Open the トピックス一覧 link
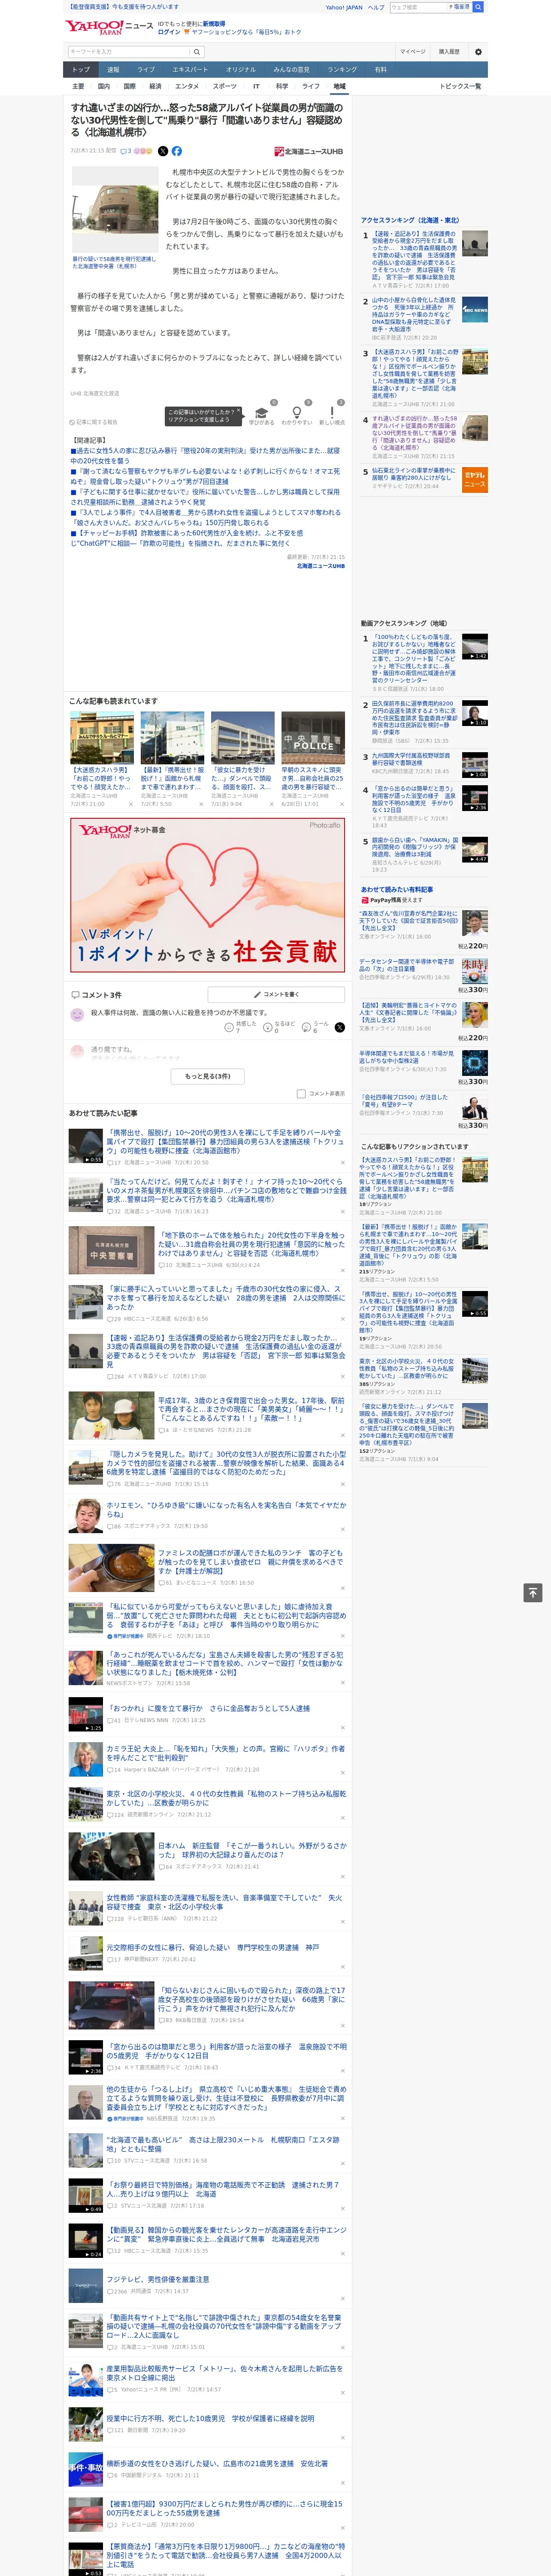 tap(461, 86)
